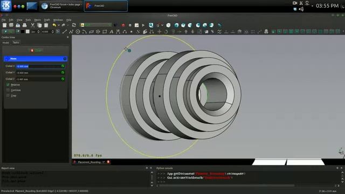Switch to the Front view icon
Screen dimensions: 345x194
tap(176, 25)
